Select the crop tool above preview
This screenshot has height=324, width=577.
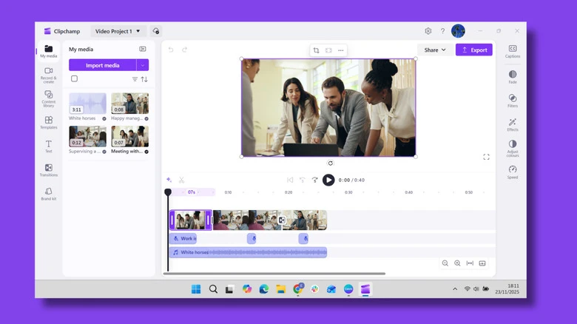316,50
